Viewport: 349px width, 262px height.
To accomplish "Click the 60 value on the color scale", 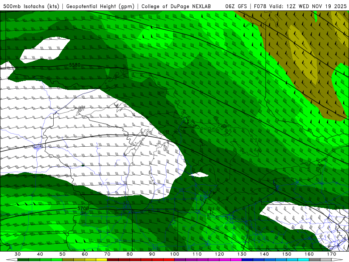I will [85, 254].
